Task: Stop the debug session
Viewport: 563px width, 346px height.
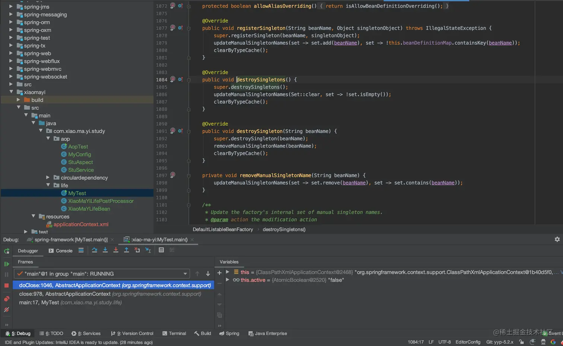Action: 7,285
